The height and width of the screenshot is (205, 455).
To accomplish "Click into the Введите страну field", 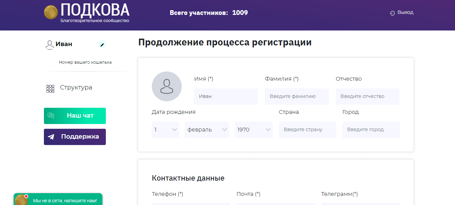I will coord(307,130).
